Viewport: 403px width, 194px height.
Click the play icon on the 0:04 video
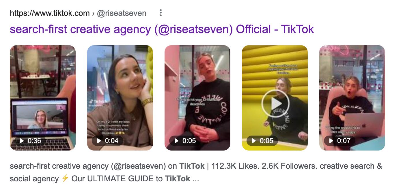tap(99, 141)
